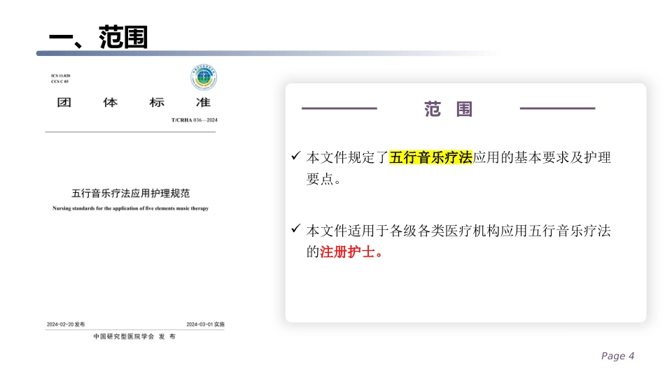665x374 pixels.
Task: Click the publisher line 中国研究型医院学会 发布
Action: coord(134,336)
